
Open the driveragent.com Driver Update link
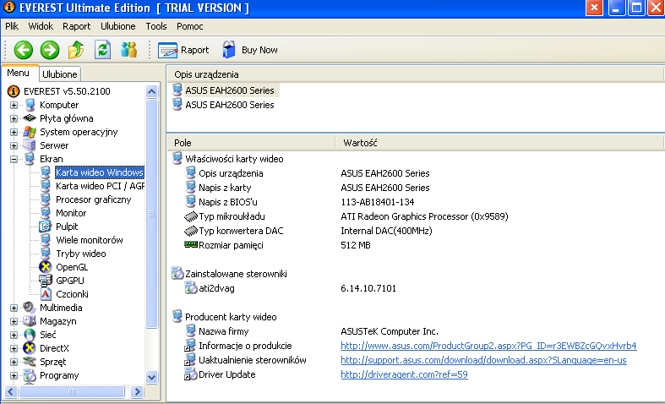pos(404,374)
